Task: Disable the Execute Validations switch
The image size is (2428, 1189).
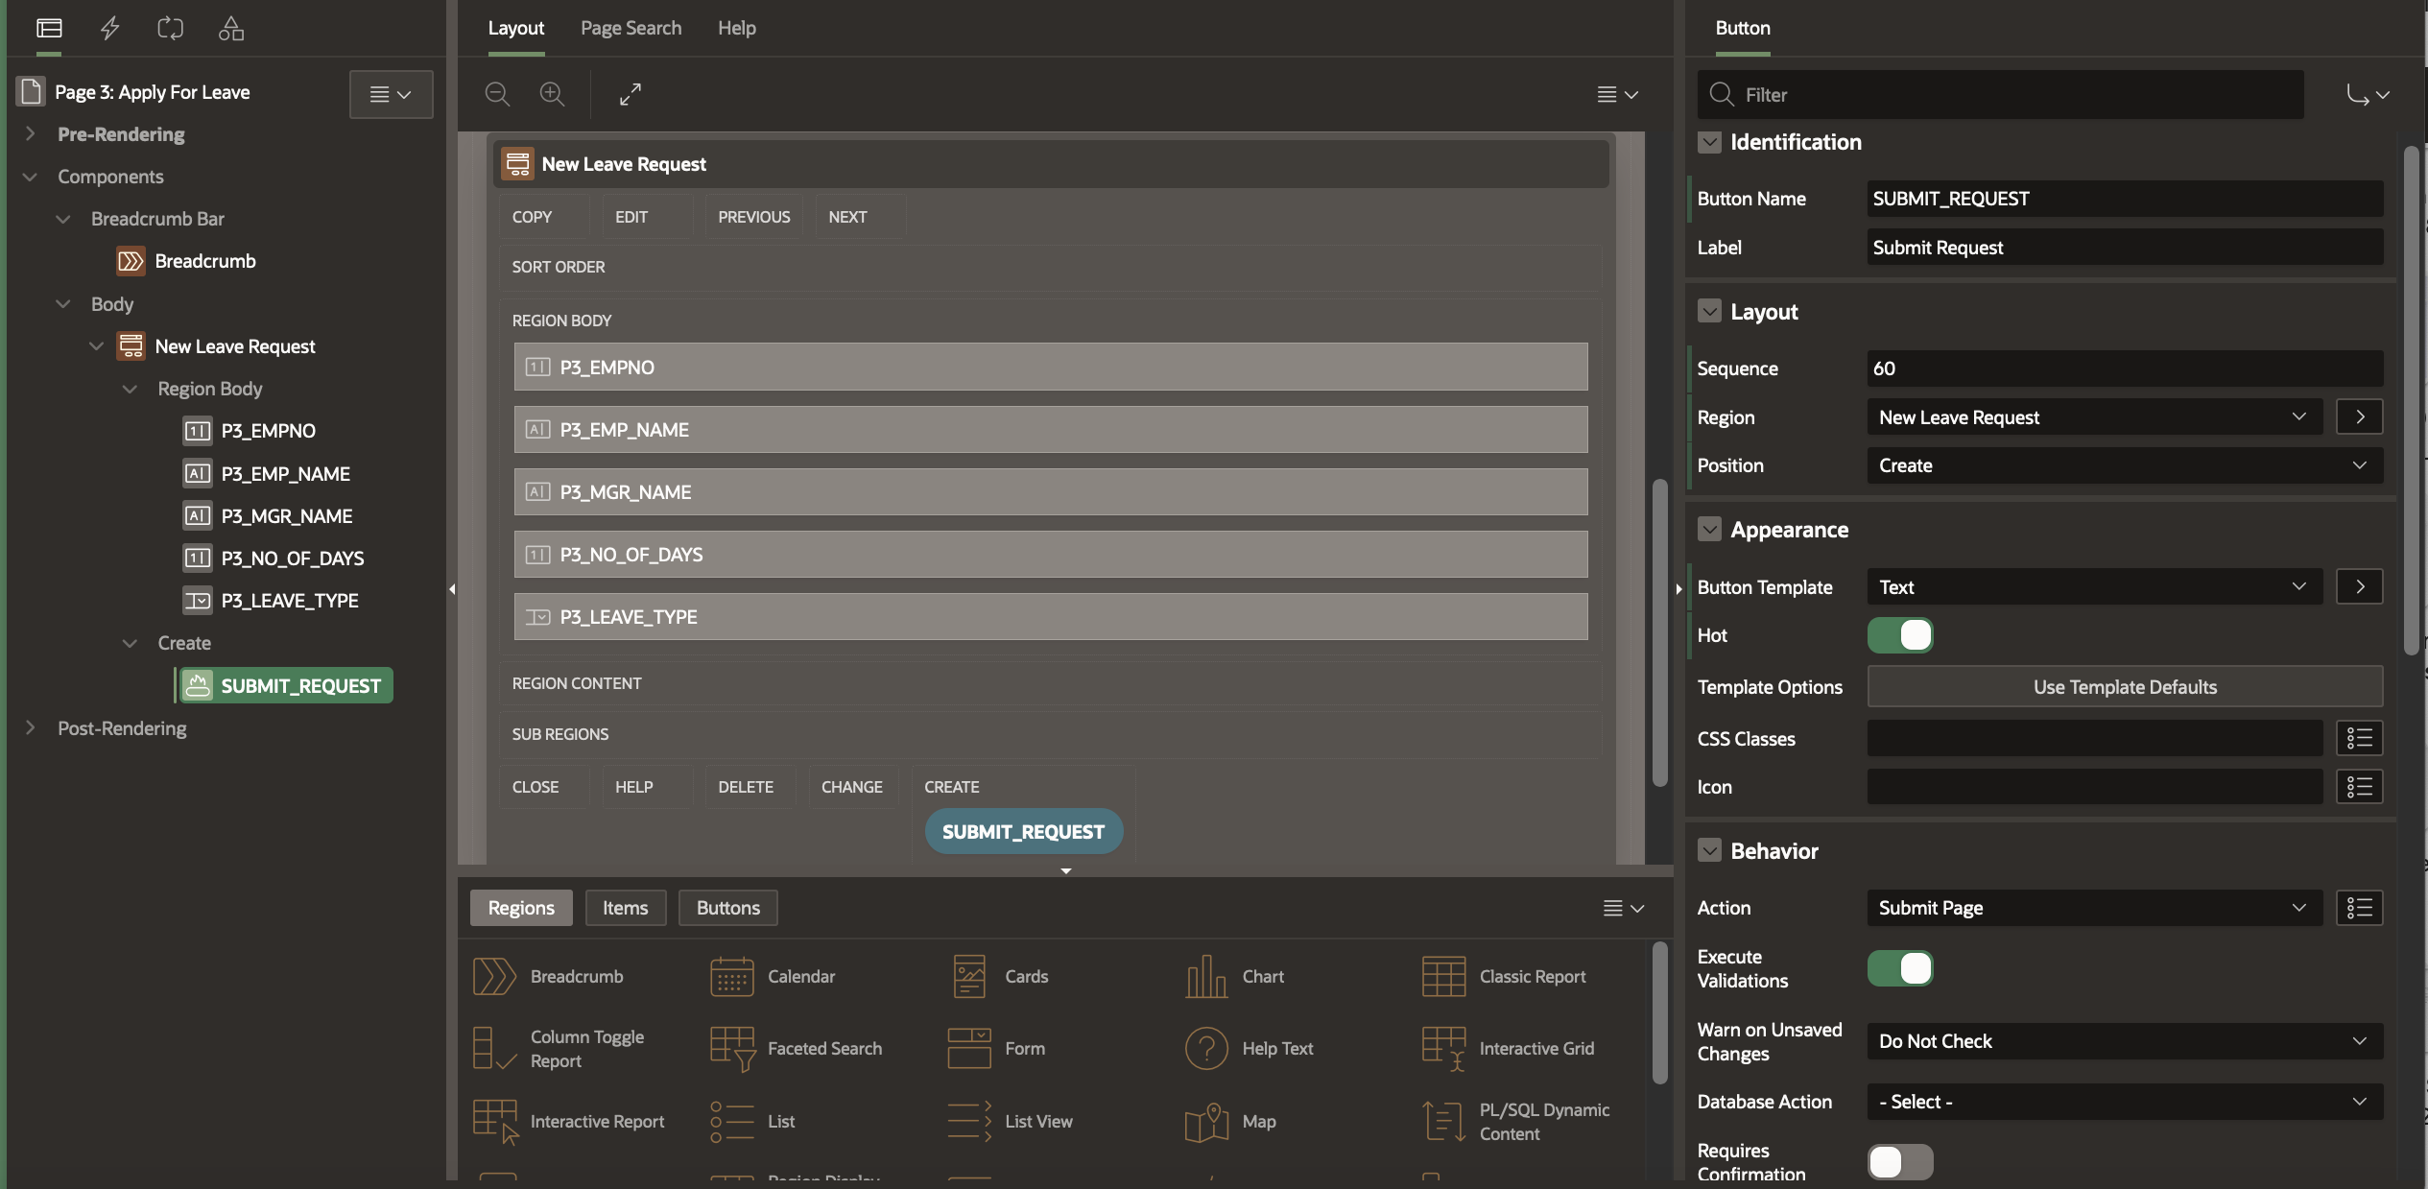Action: [x=1900, y=968]
